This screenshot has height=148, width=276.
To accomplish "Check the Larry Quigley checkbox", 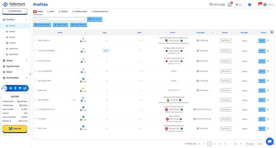I will coord(35,100).
